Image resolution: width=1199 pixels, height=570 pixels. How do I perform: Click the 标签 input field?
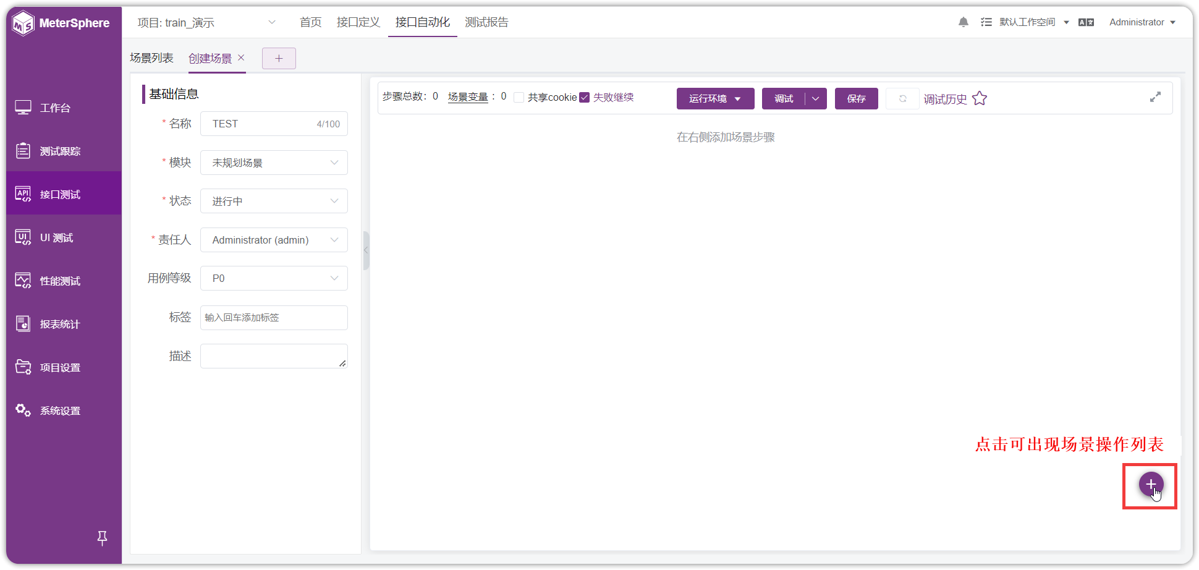tap(274, 317)
